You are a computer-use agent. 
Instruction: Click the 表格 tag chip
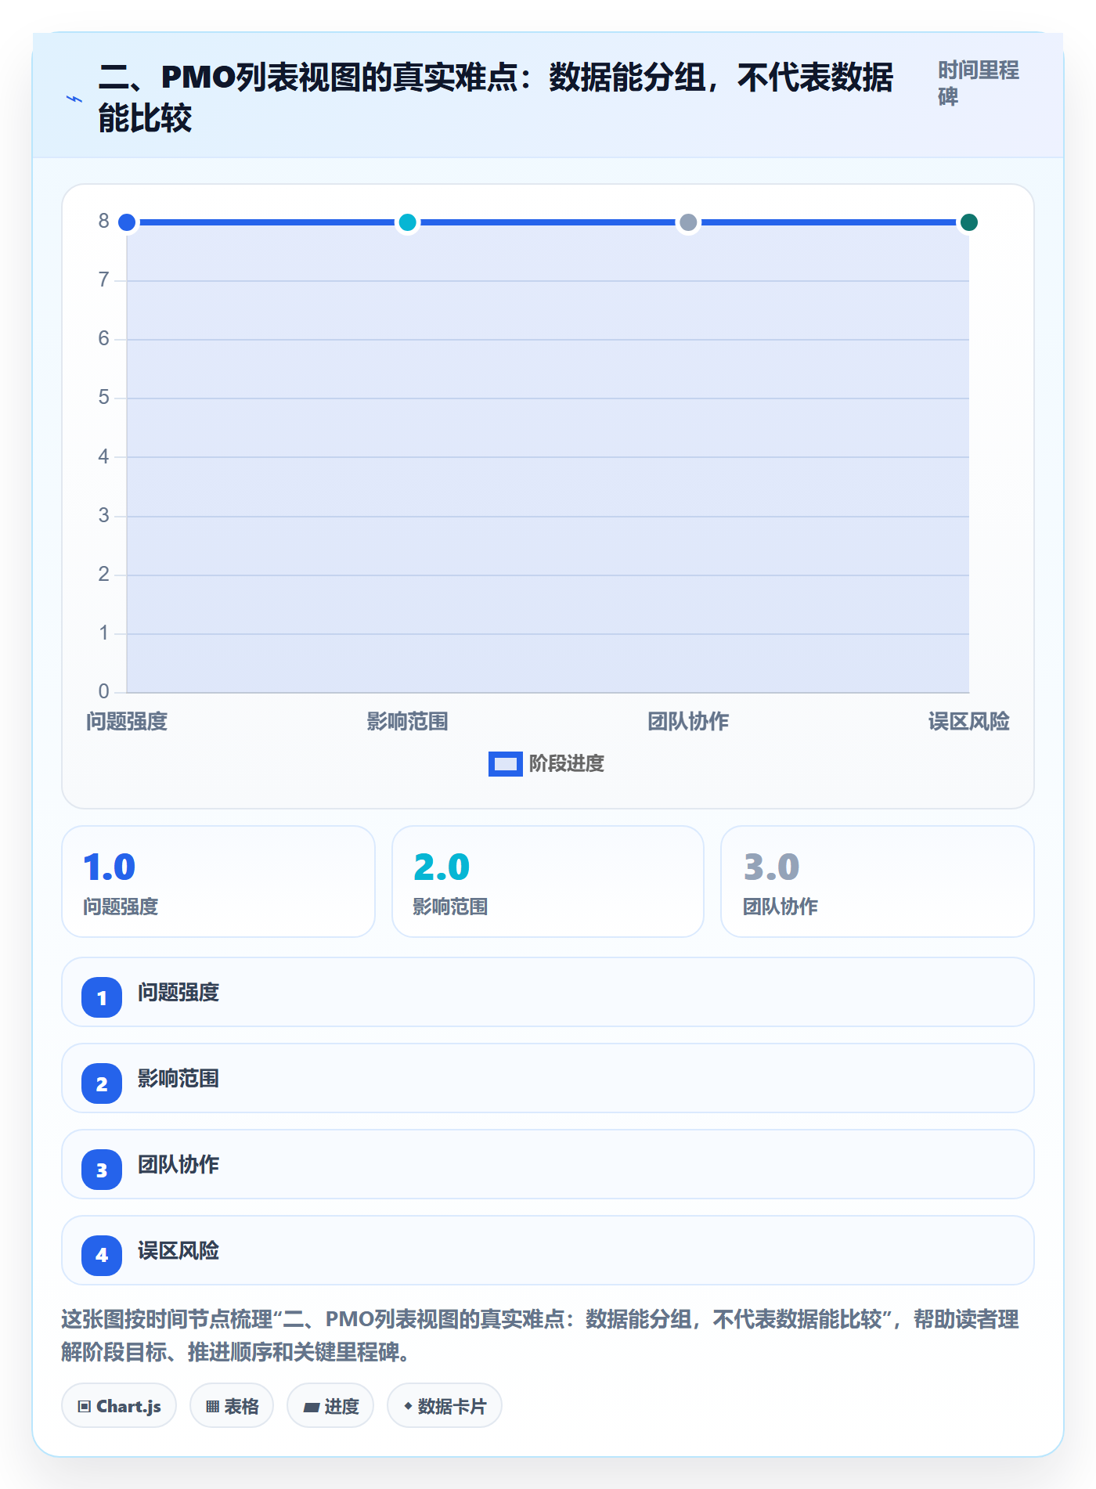pos(232,1406)
